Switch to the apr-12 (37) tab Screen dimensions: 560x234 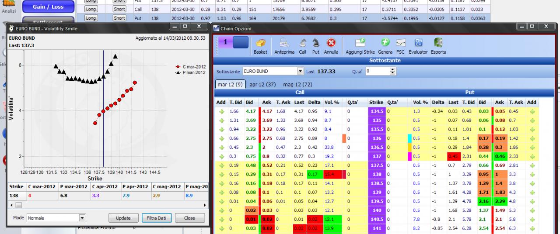point(262,84)
